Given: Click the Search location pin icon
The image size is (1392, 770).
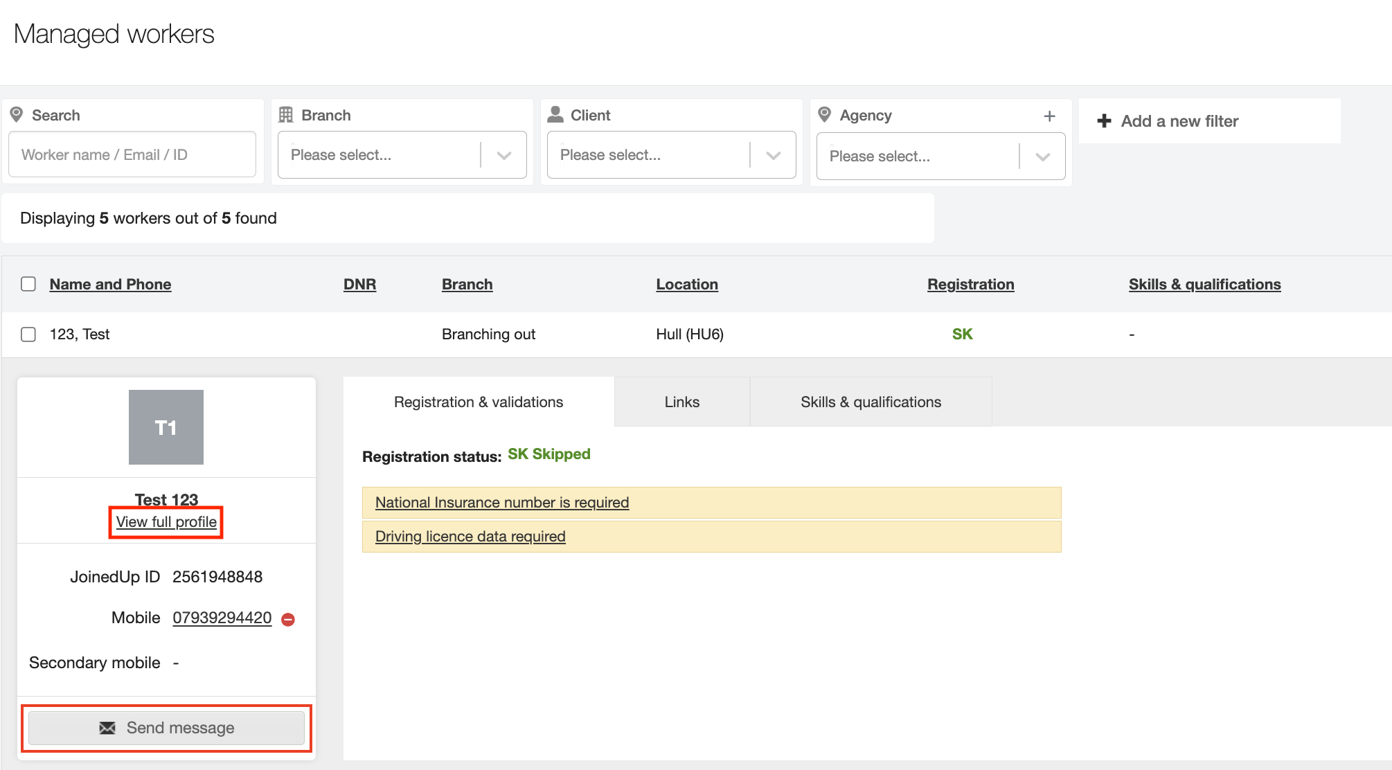Looking at the screenshot, I should tap(17, 115).
